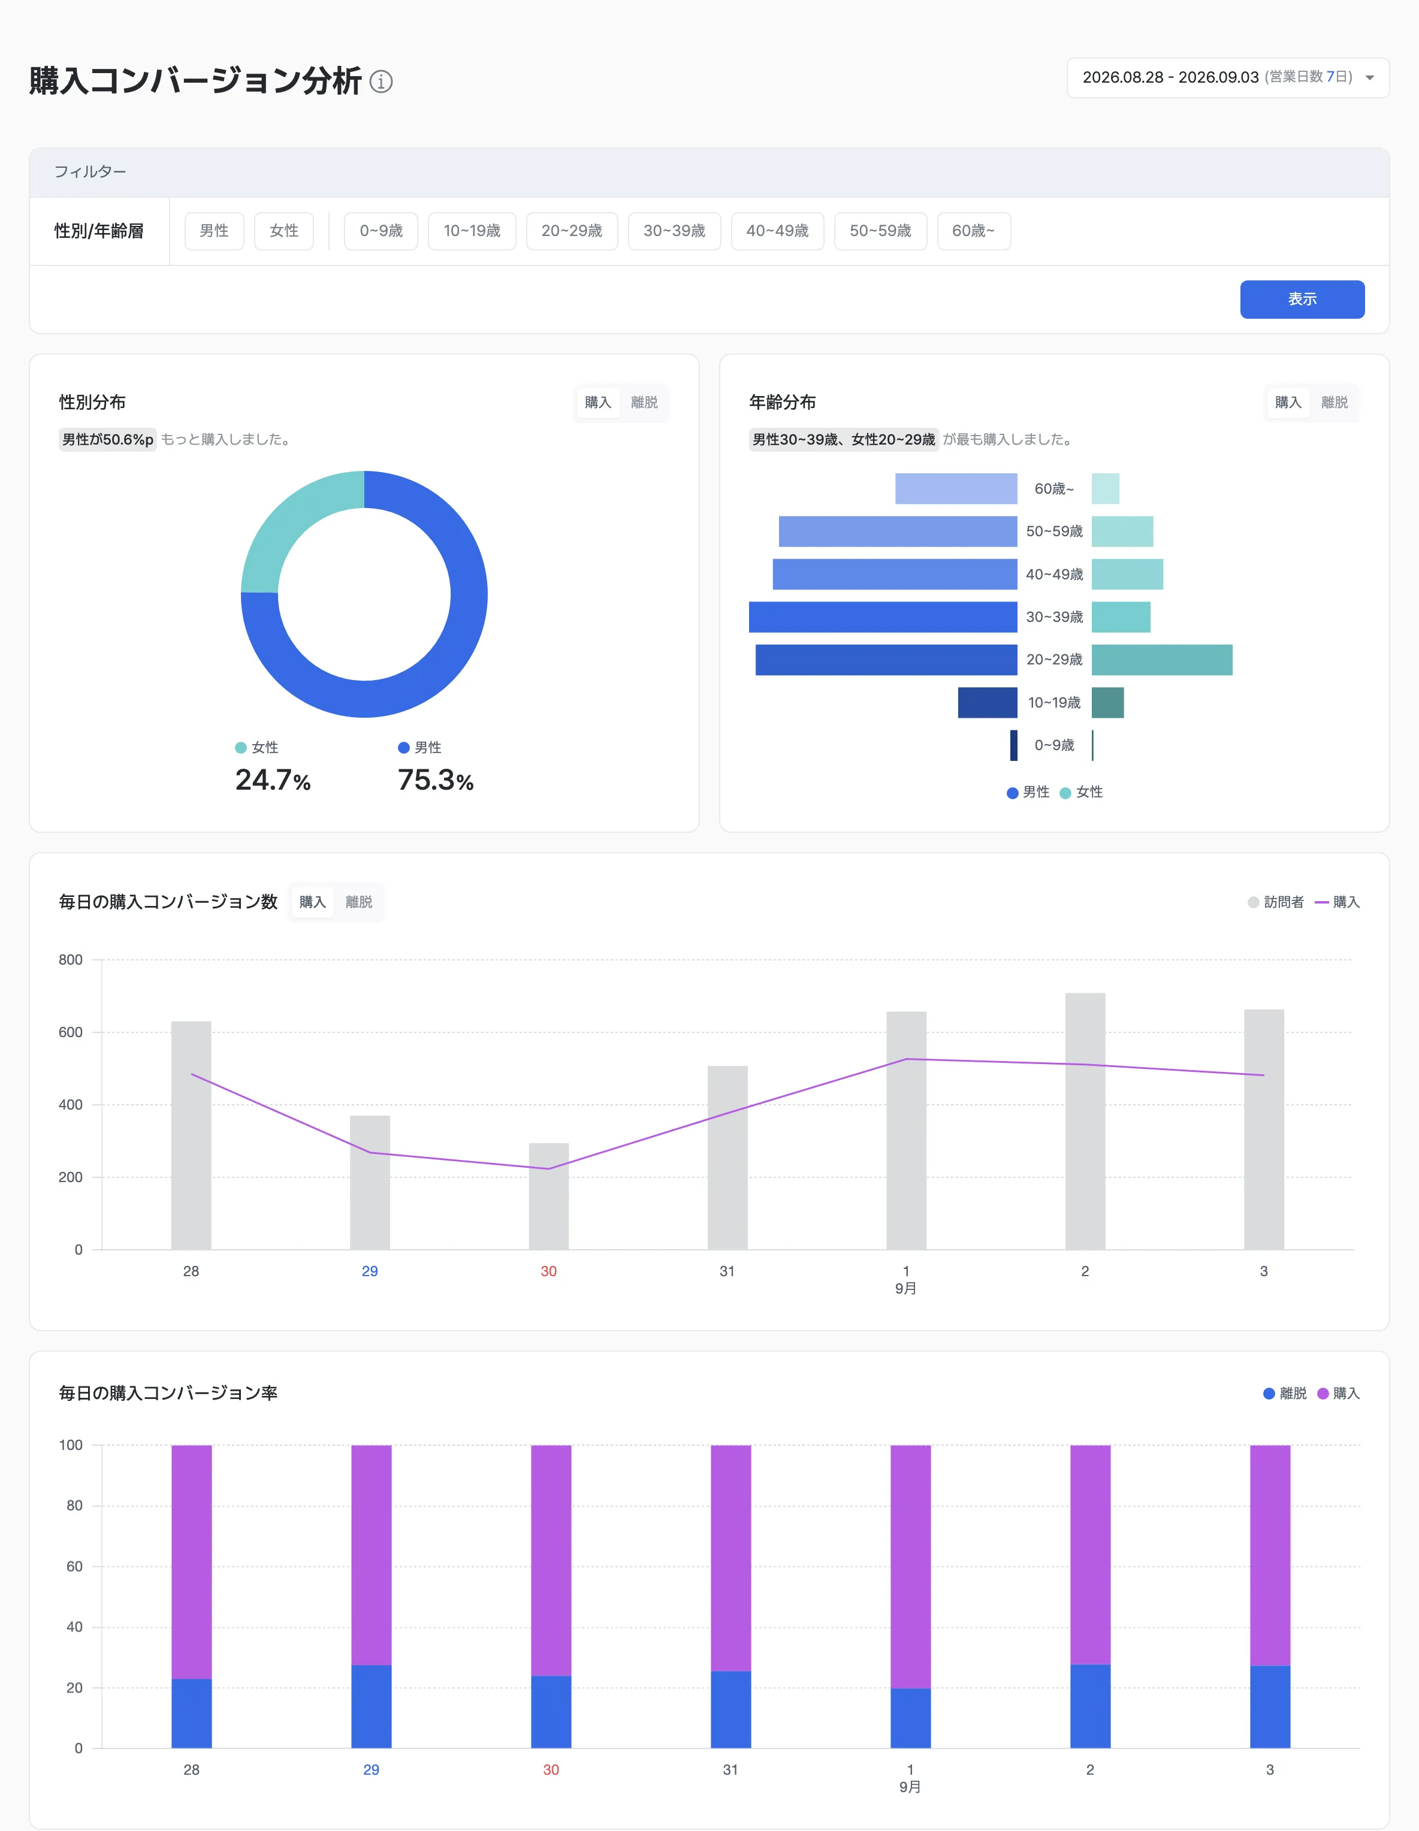
Task: Click the male bar for 60歳~
Action: coord(956,489)
